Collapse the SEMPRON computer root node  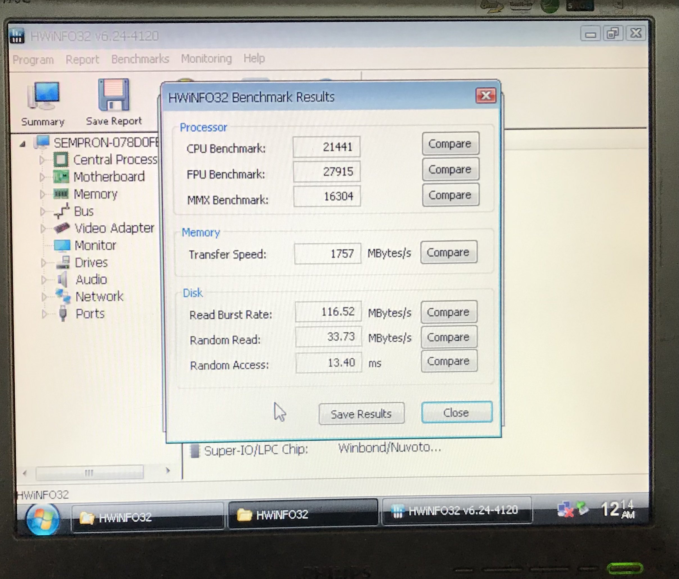22,144
